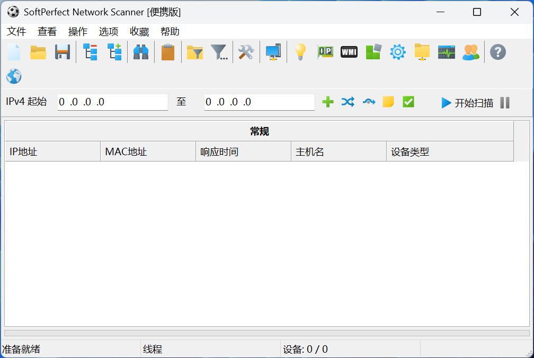Screen dimensions: 534x358
Task: Open the WMI query tool icon
Action: [349, 52]
